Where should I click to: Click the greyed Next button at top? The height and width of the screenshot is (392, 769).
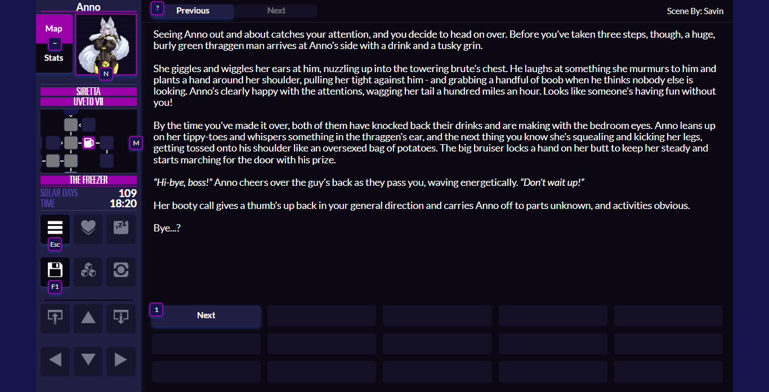tap(276, 11)
